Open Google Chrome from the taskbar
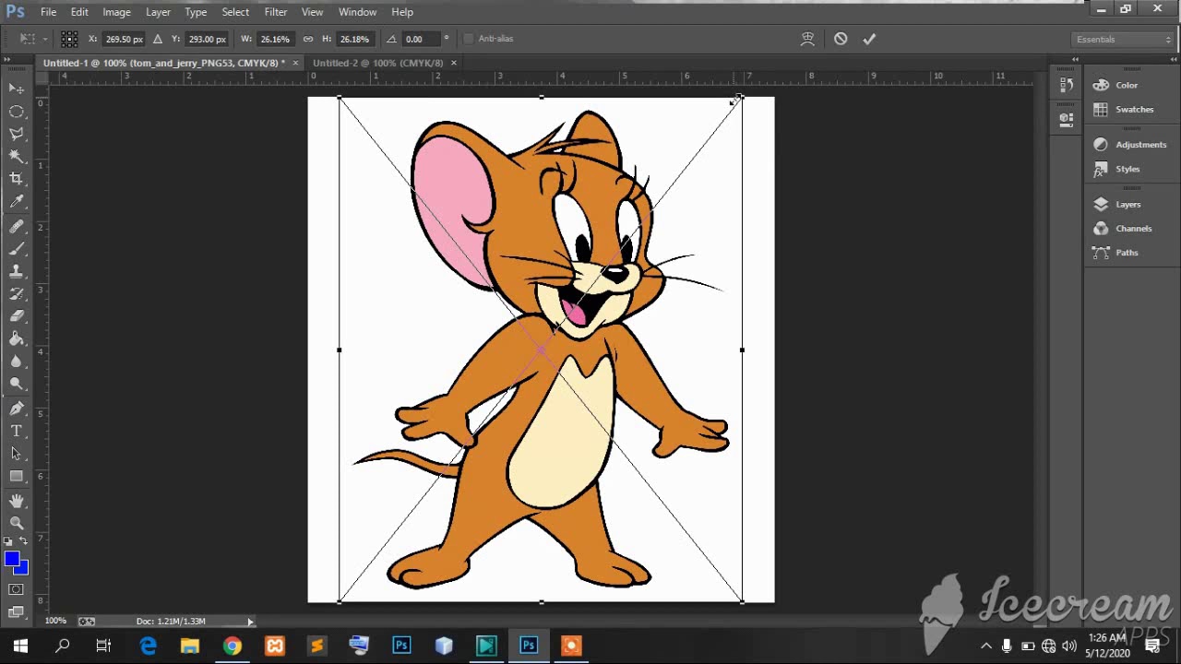Image resolution: width=1181 pixels, height=664 pixels. click(x=232, y=646)
